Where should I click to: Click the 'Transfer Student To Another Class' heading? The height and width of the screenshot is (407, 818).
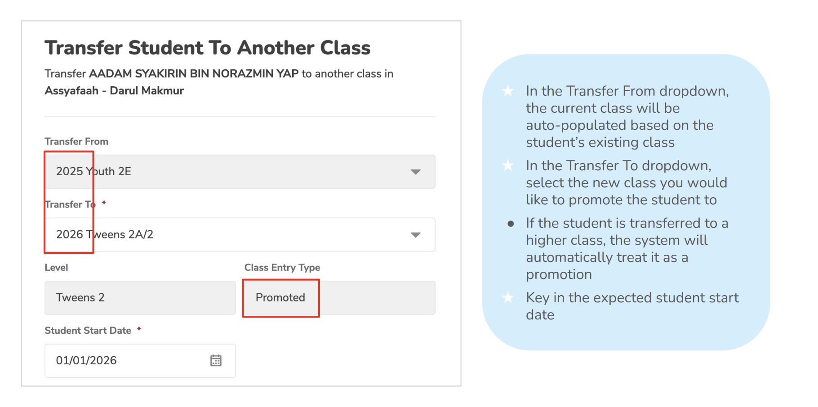coord(207,48)
